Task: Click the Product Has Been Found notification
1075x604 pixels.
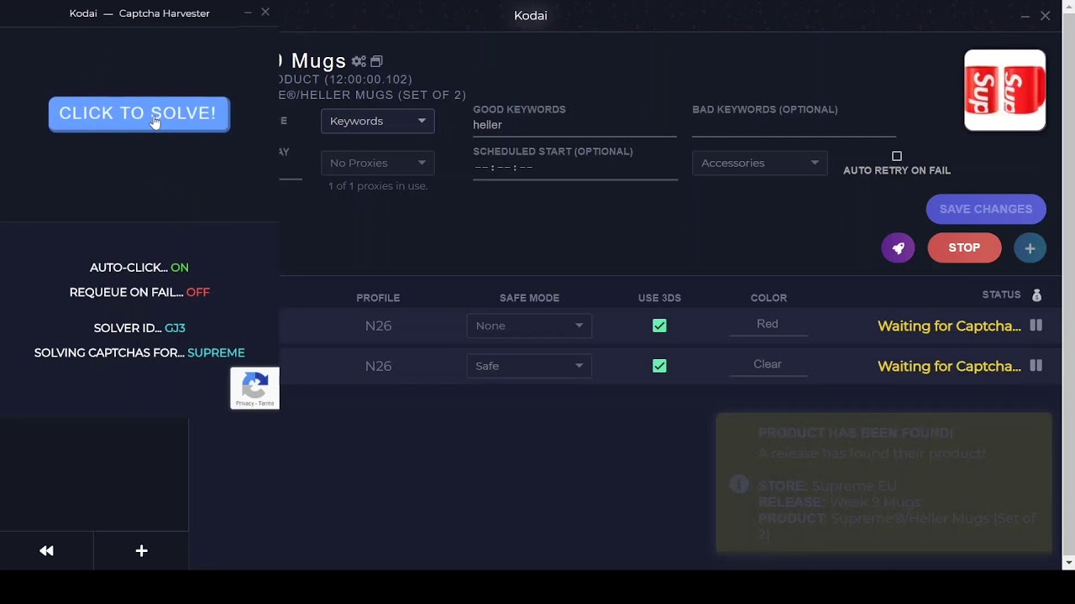Action: (884, 483)
